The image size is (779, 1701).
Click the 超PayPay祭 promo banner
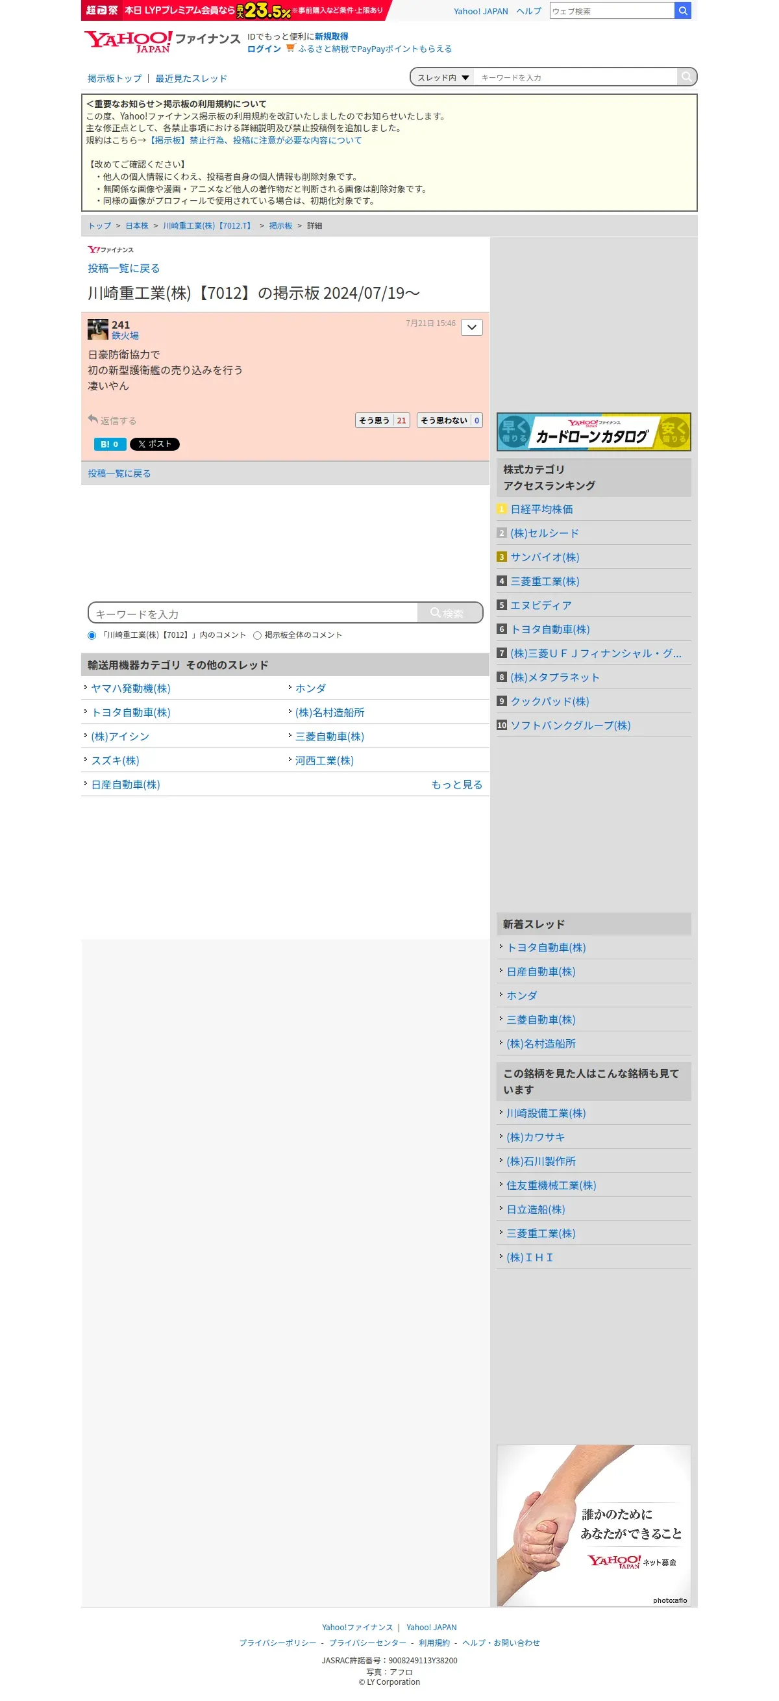coord(236,10)
